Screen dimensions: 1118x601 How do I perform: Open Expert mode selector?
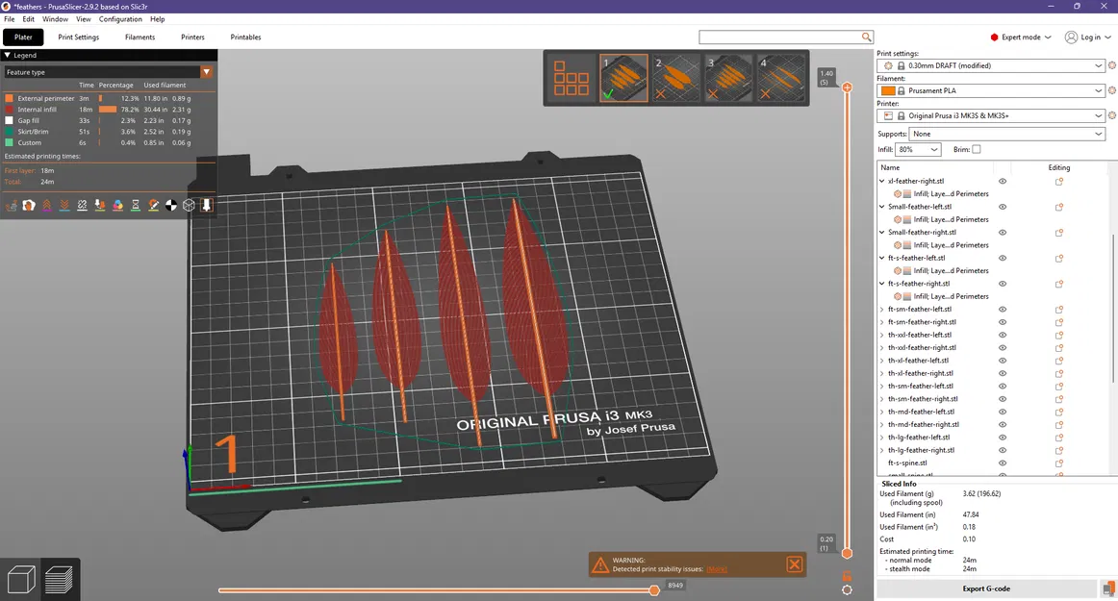(x=1020, y=38)
